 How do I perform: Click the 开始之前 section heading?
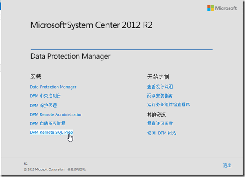coord(158,77)
